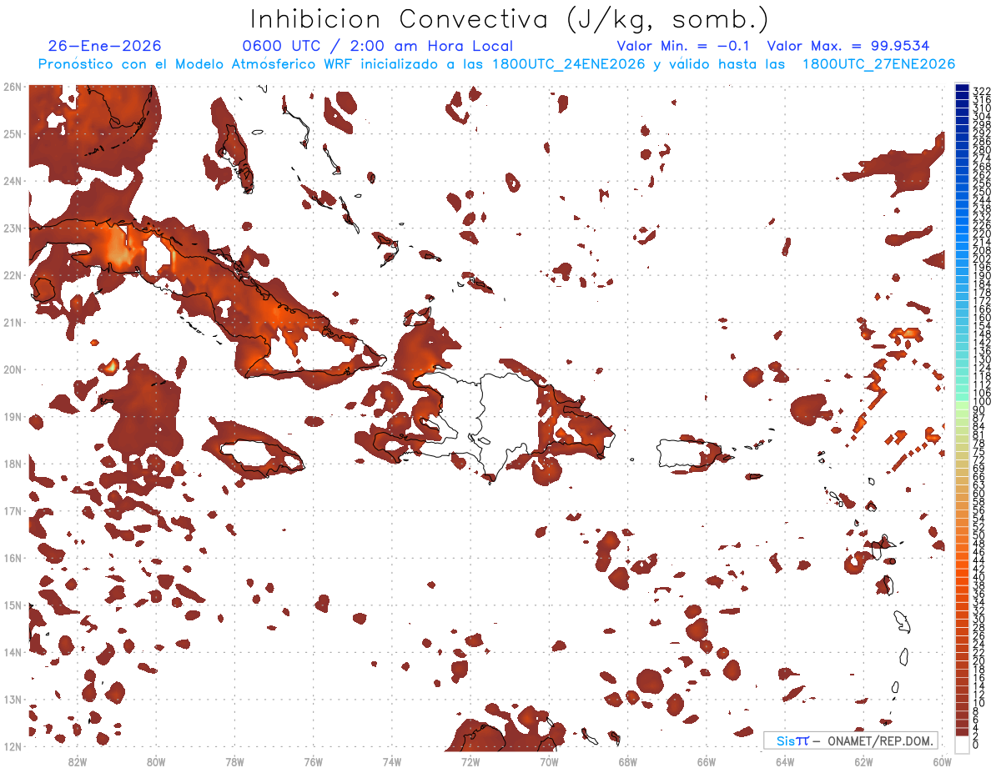Click the 80W longitude label
The height and width of the screenshot is (773, 1001).
[156, 760]
